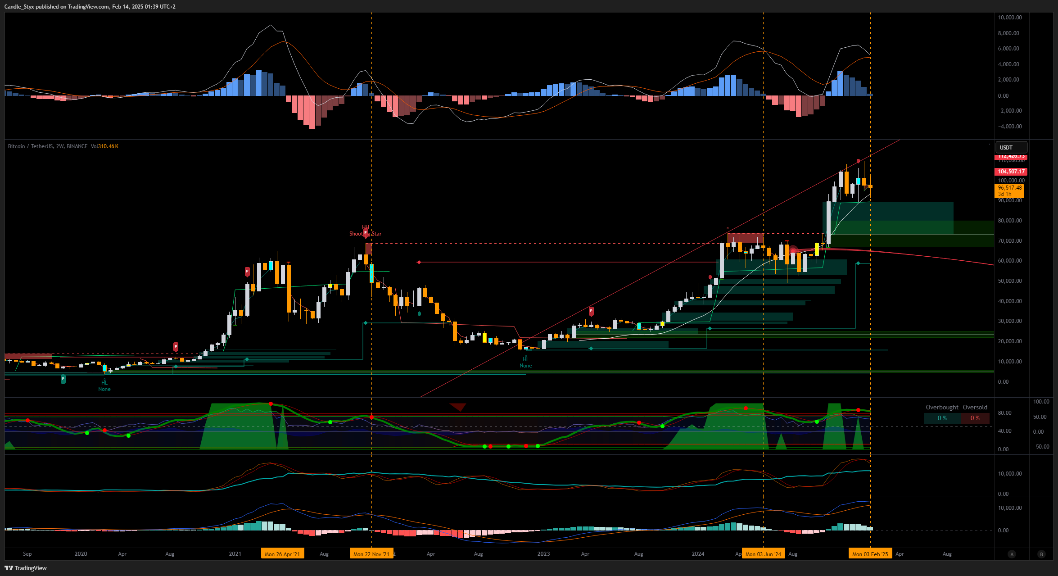This screenshot has height=576, width=1058.
Task: Click the 8,000.00 label on MACD scale
Action: [1008, 33]
